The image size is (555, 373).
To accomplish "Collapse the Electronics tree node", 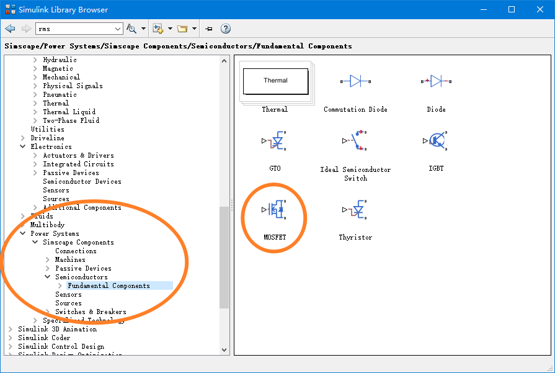I will click(x=23, y=146).
